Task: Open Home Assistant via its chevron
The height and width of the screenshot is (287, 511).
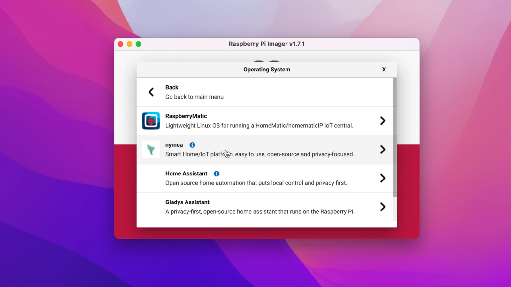Action: click(383, 178)
